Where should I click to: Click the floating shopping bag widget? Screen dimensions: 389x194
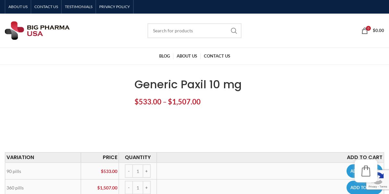click(x=366, y=171)
